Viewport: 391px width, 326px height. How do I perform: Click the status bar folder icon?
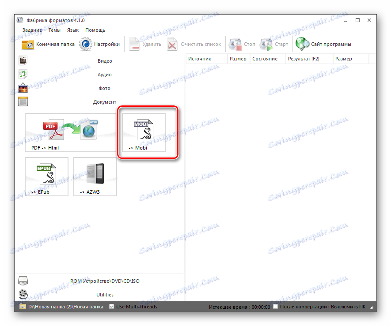23,307
